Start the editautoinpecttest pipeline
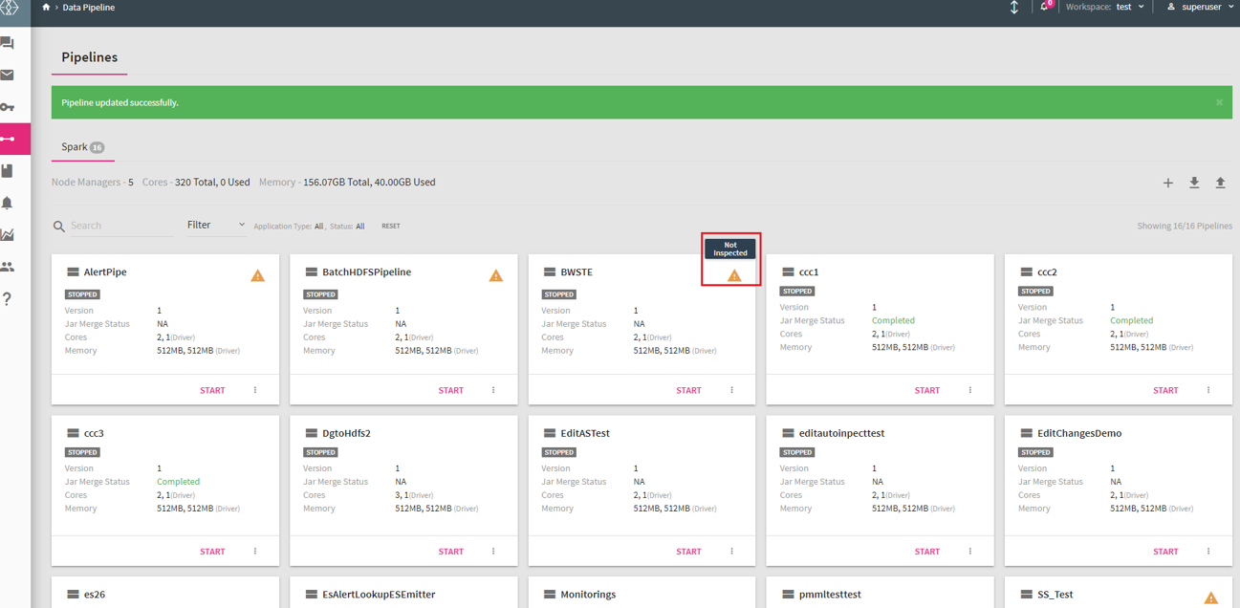 pyautogui.click(x=927, y=552)
